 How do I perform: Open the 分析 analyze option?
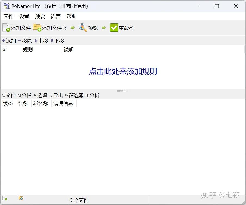(x=93, y=95)
